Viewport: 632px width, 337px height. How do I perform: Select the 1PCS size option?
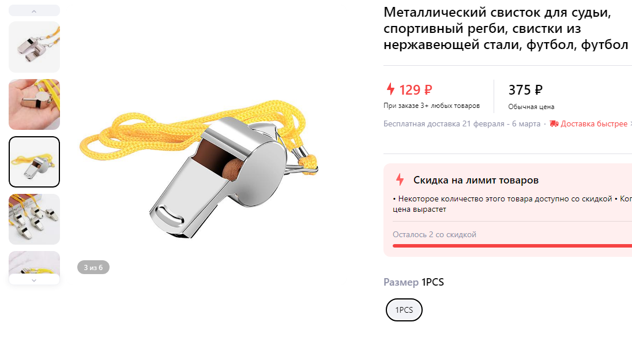pos(404,310)
